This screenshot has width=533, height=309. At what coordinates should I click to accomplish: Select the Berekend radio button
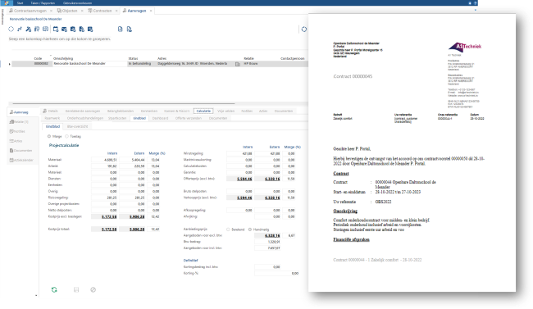pos(228,229)
